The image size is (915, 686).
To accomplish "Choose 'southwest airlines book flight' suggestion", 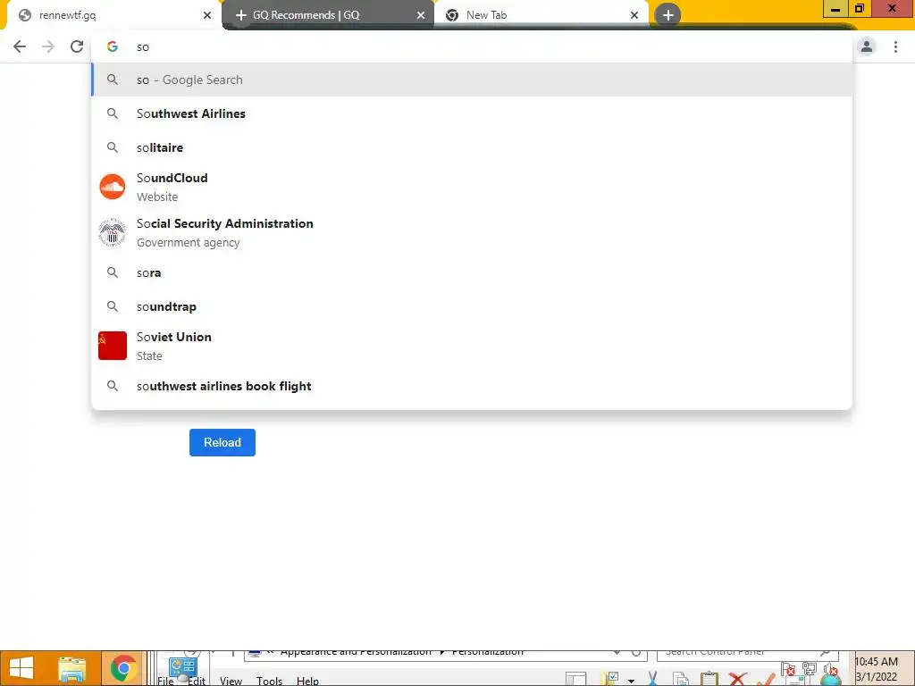I will pyautogui.click(x=472, y=386).
